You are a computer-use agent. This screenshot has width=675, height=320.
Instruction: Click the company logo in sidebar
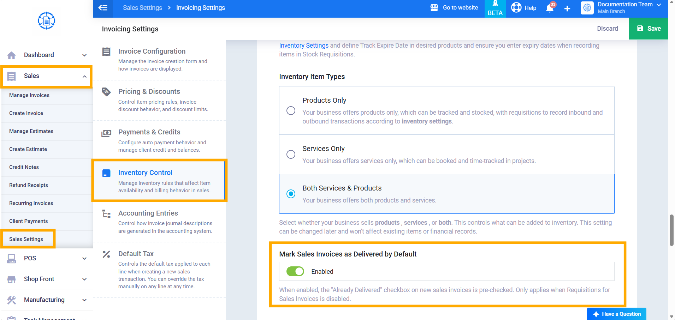[x=47, y=21]
